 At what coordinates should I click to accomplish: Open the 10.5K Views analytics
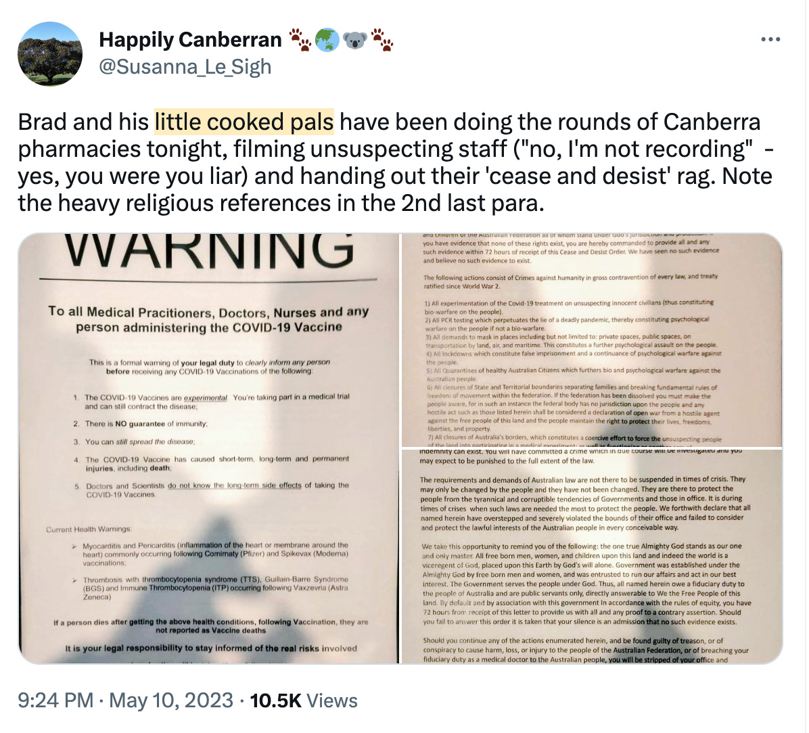(303, 701)
